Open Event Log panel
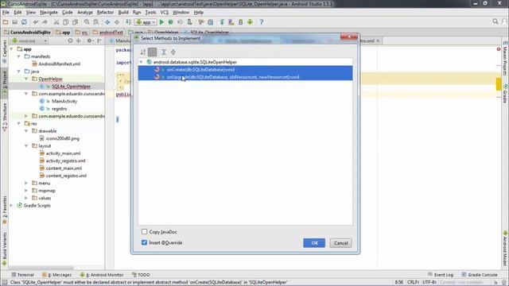This screenshot has height=286, width=509. coord(441,275)
